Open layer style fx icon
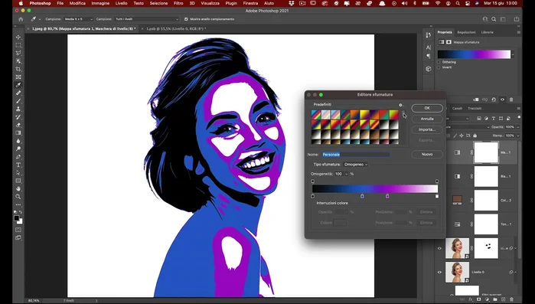Screen dimensions: 535x304 pyautogui.click(x=471, y=299)
